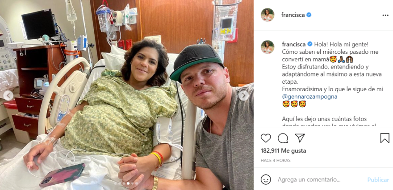
Task: Click the header profile picture of francisca
Action: pyautogui.click(x=268, y=15)
